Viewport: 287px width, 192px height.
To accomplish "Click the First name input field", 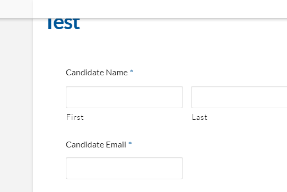I will 124,97.
